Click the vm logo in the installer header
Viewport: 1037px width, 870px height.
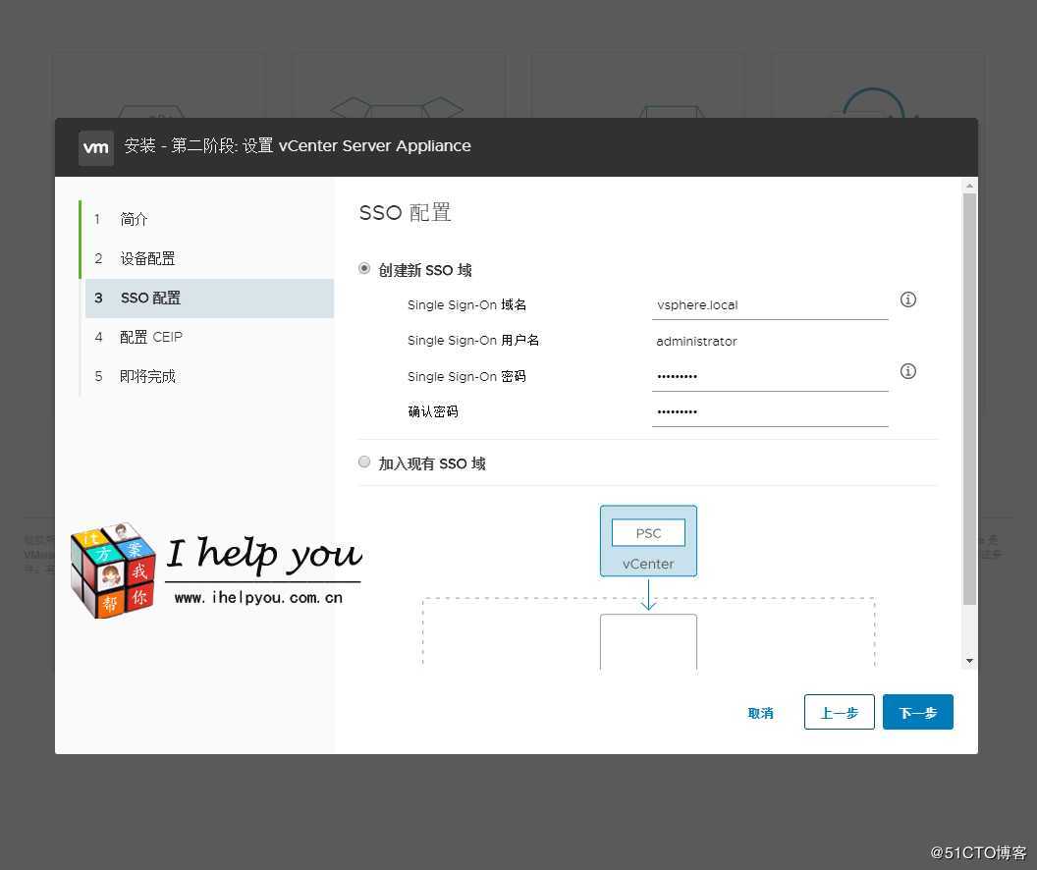coord(96,147)
